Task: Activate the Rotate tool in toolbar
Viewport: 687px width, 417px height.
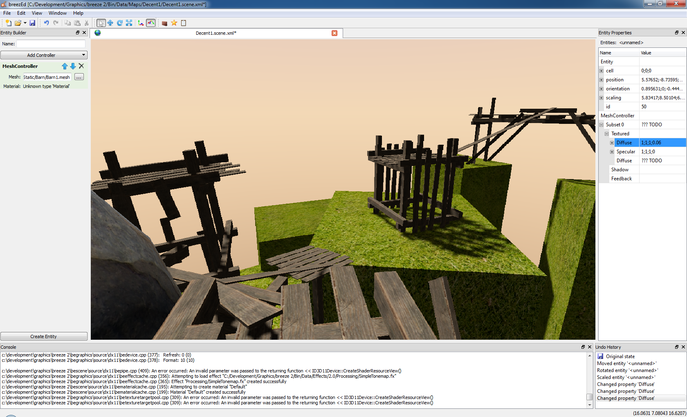Action: click(120, 23)
